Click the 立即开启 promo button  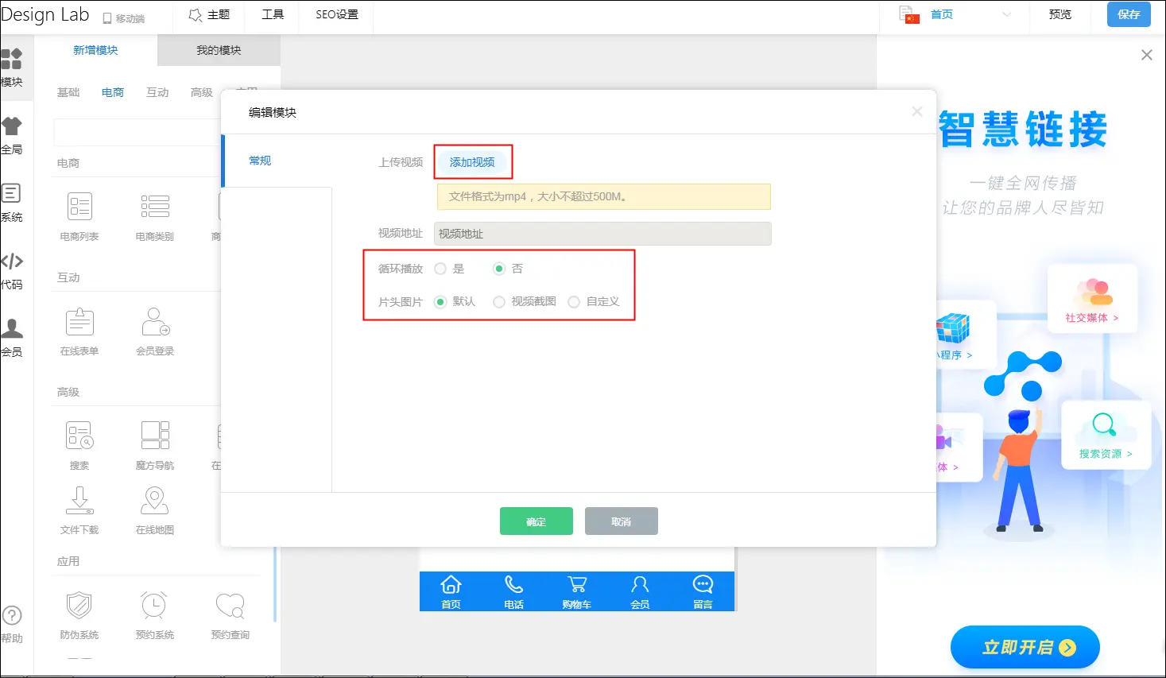1025,647
